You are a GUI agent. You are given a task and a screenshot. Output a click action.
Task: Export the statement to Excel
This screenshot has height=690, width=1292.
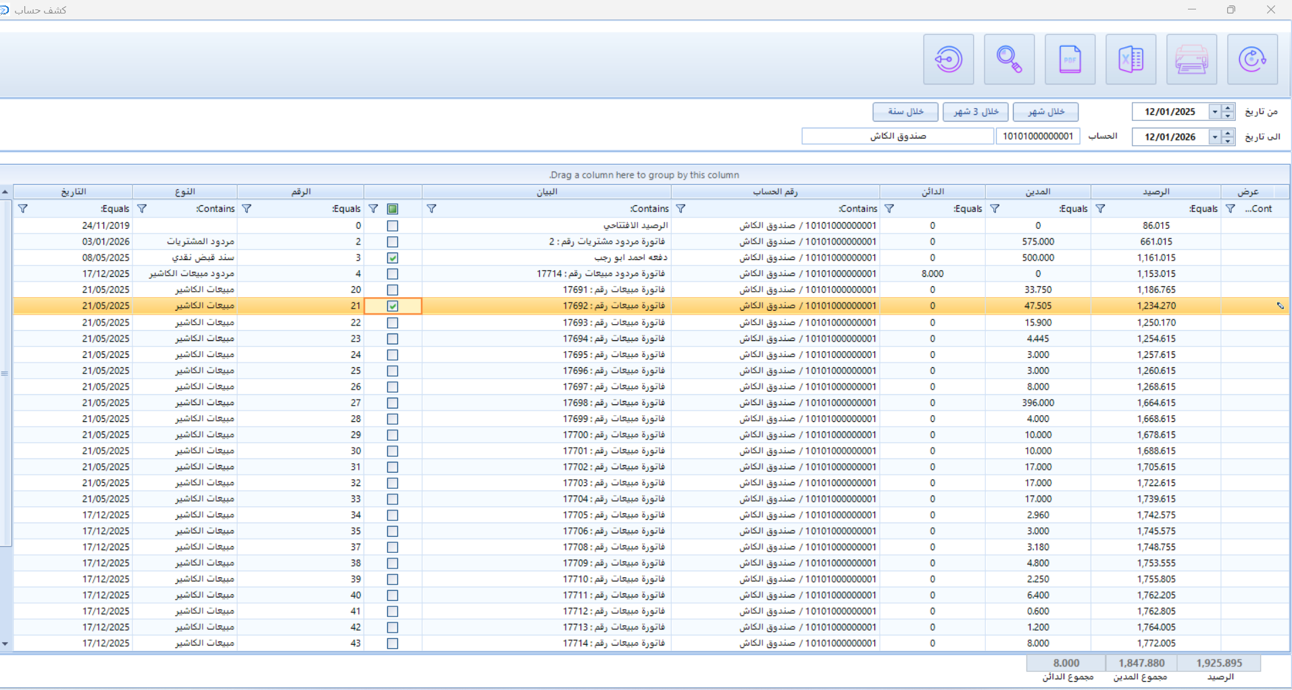pyautogui.click(x=1130, y=59)
